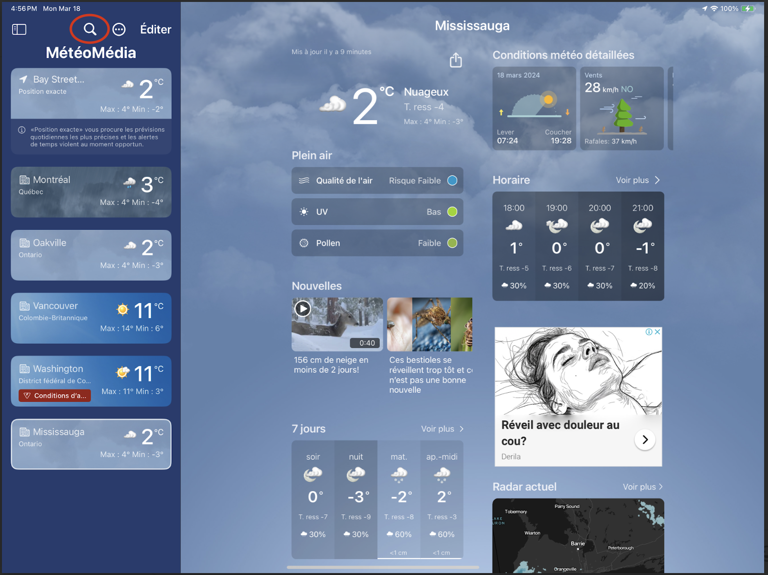Open the Washington Conditions d'a... alert badge
This screenshot has width=768, height=575.
pos(55,396)
